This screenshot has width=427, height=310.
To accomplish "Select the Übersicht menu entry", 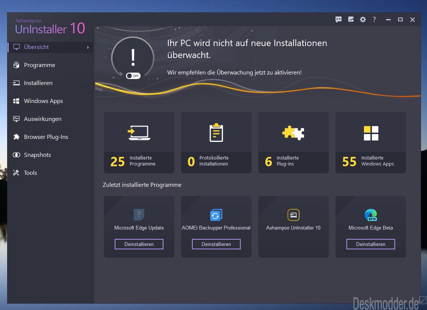I will (50, 47).
